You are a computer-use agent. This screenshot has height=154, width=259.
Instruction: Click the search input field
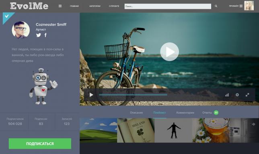point(168,6)
